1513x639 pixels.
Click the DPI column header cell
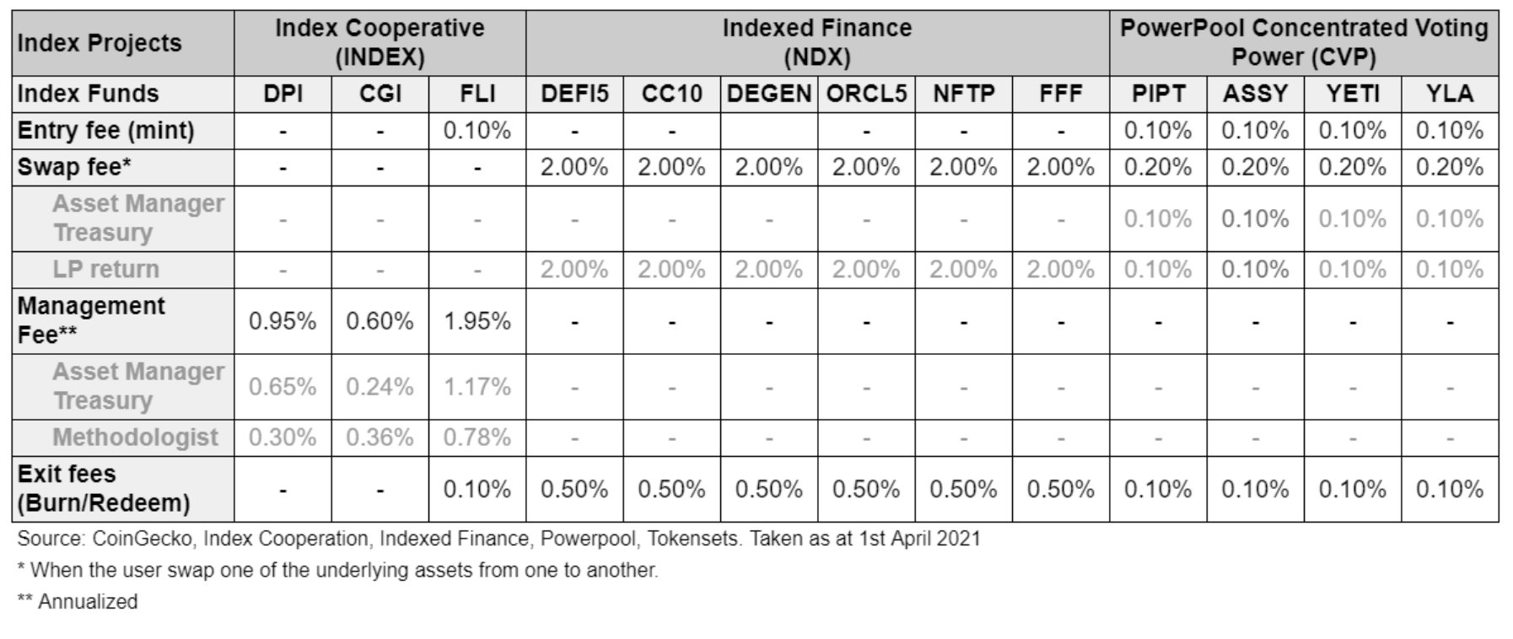point(283,94)
